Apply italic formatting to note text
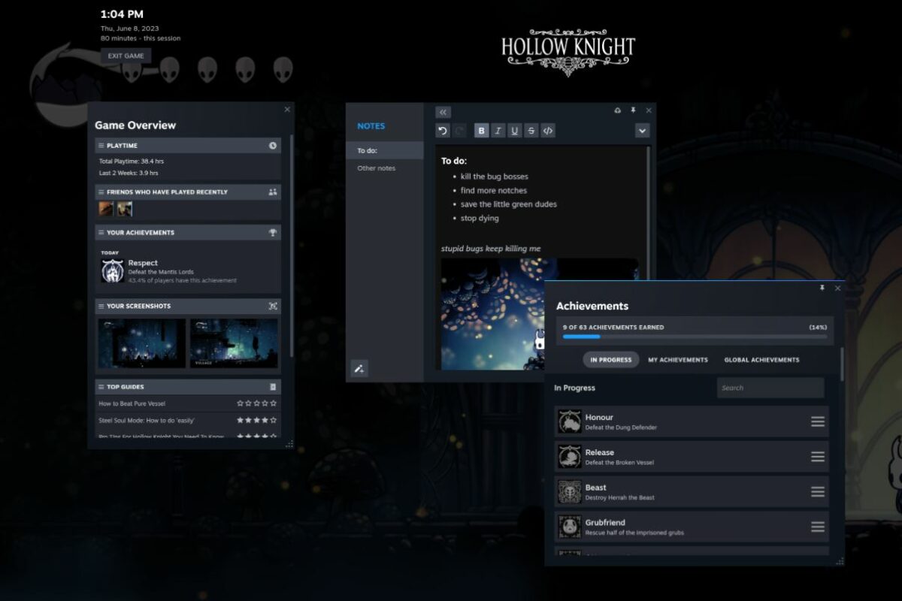 pyautogui.click(x=498, y=131)
